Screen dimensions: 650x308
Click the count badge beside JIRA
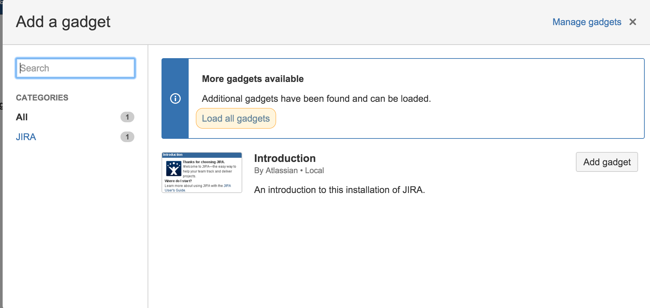[127, 137]
